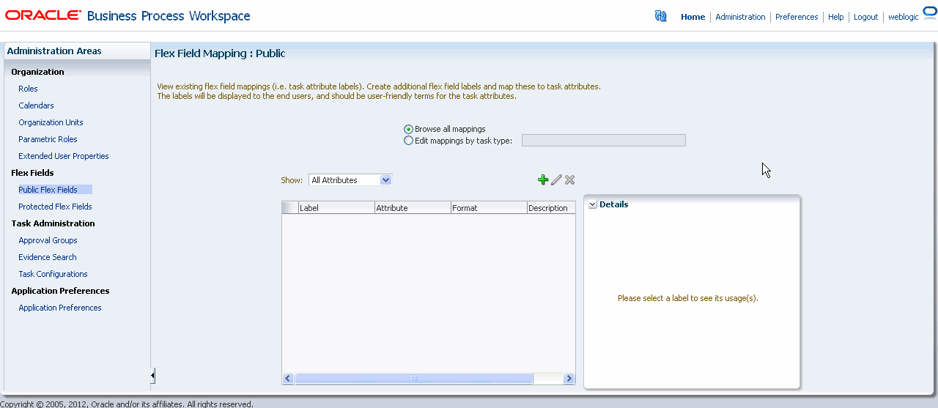Open Extended User Properties link
This screenshot has width=938, height=408.
pos(64,156)
